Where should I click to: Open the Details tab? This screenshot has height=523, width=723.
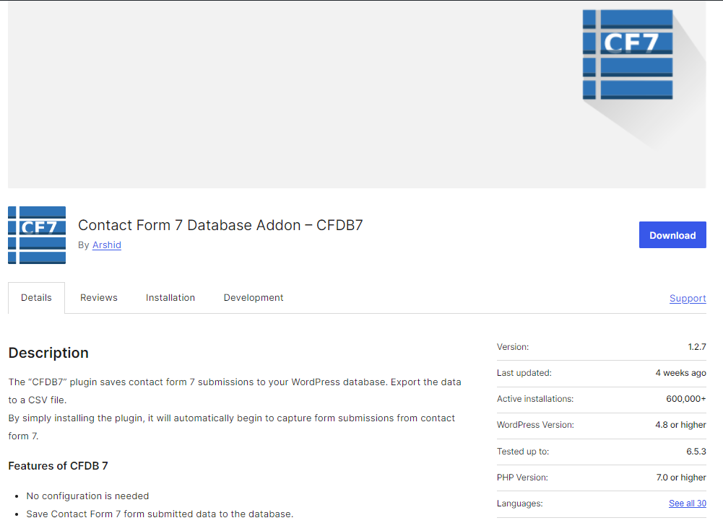[36, 297]
